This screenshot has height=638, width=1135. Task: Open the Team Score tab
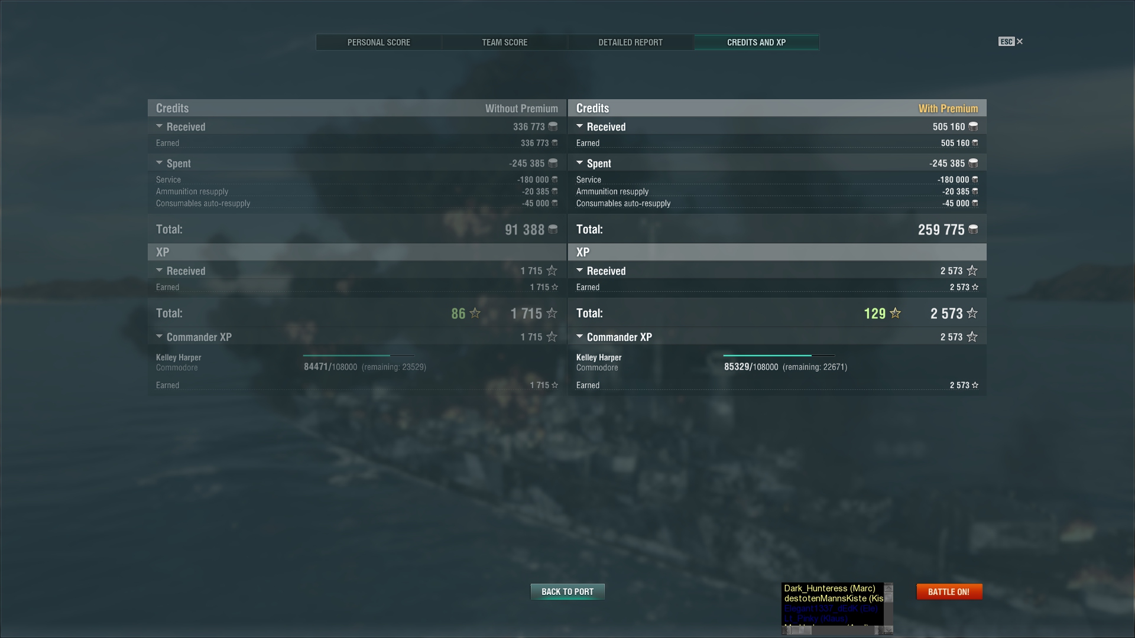point(505,42)
